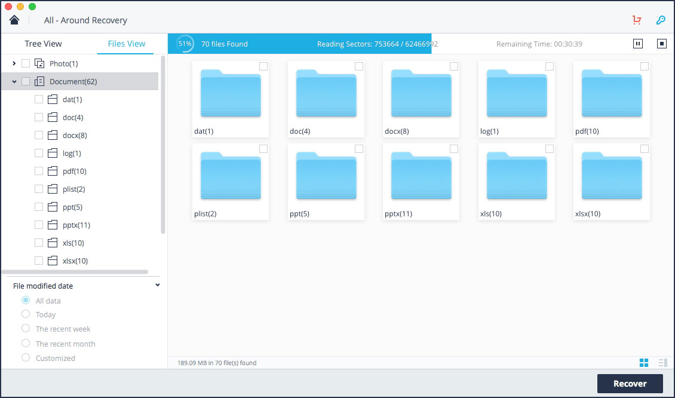Select the checkbox on ppt(5) folder tile
The height and width of the screenshot is (398, 675).
[359, 149]
